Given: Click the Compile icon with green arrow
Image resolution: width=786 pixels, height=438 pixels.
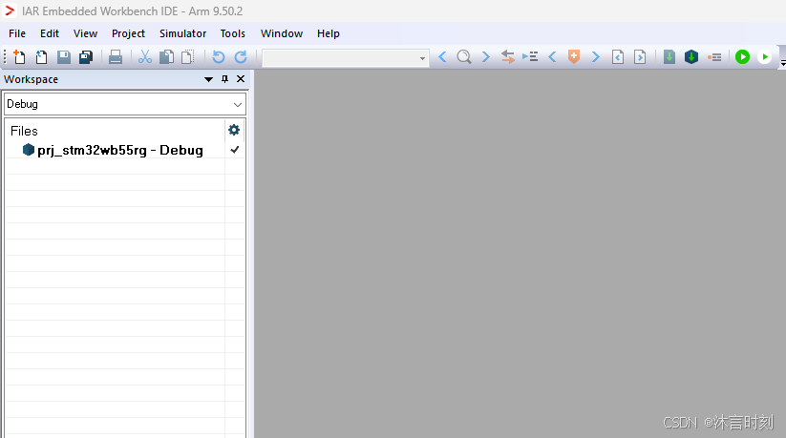Looking at the screenshot, I should 669,57.
